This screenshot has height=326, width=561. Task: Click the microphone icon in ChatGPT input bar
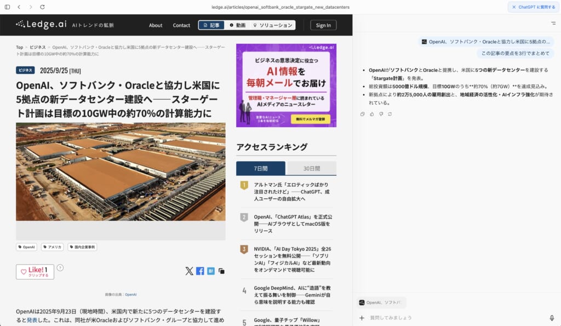click(552, 318)
